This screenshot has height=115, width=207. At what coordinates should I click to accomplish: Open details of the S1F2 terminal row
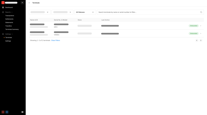click(x=116, y=26)
